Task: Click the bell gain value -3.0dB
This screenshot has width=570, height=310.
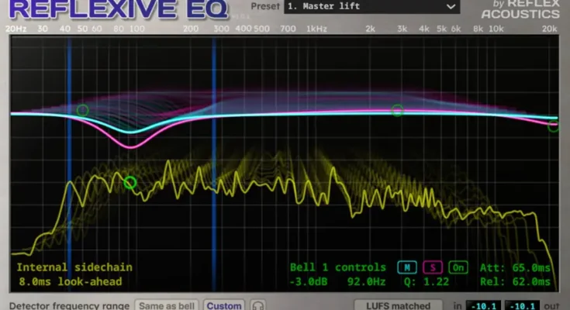Action: click(309, 282)
